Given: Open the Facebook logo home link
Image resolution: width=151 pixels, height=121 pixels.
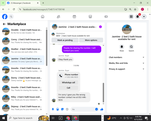Looking at the screenshot, I should pyautogui.click(x=5, y=17).
